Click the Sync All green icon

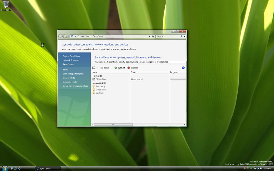(116, 68)
